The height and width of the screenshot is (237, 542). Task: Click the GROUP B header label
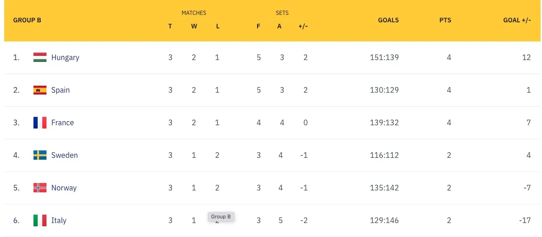pyautogui.click(x=27, y=20)
